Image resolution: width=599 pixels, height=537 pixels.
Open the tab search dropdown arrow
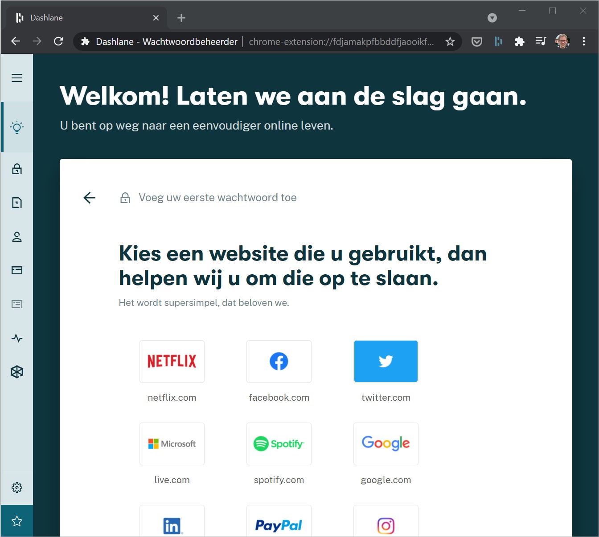[492, 18]
